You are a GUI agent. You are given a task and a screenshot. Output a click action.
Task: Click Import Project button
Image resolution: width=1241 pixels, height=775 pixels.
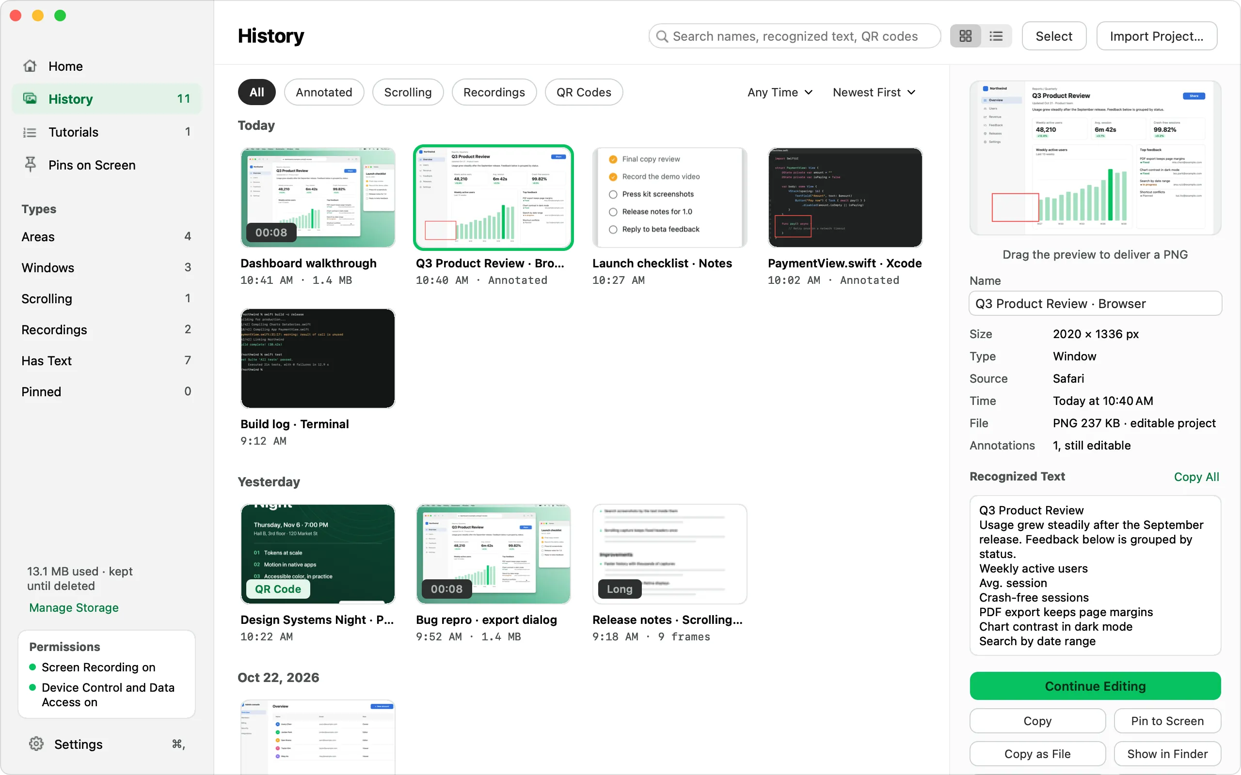[1156, 36]
